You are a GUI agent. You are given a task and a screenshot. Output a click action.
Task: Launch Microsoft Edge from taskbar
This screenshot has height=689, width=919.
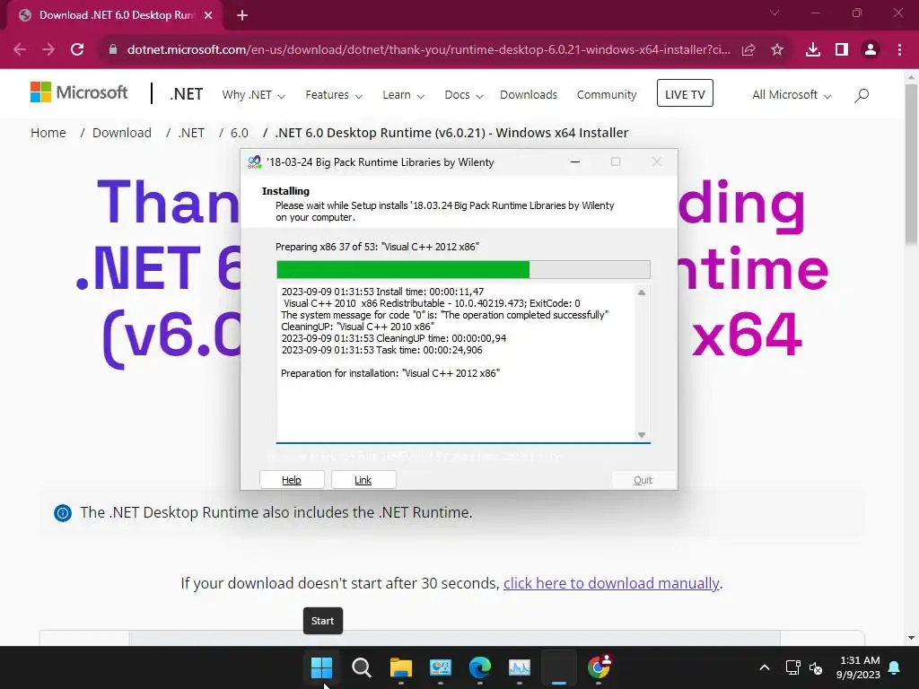(x=480, y=667)
